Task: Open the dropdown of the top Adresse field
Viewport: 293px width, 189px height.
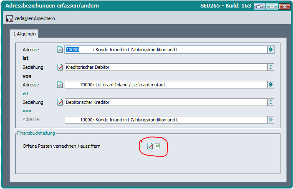Action: [271, 50]
